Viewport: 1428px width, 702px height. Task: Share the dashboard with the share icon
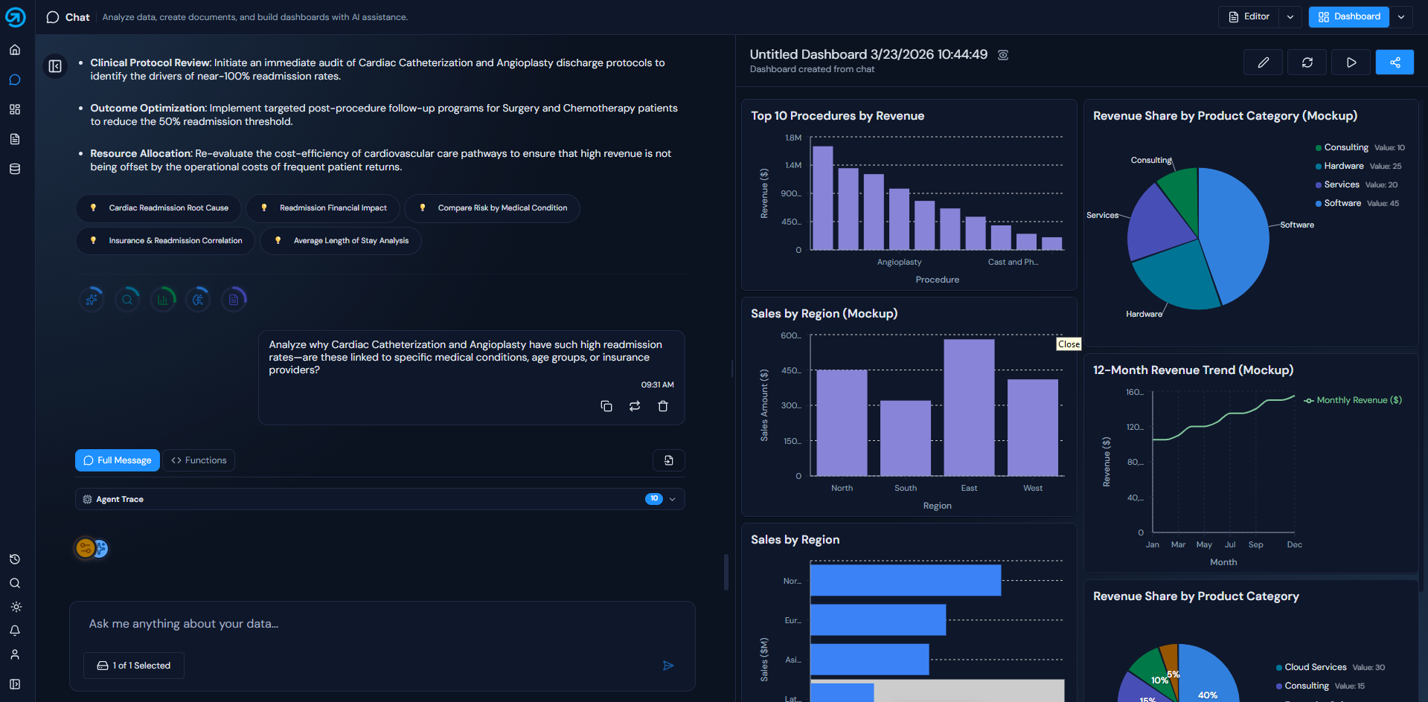tap(1395, 62)
